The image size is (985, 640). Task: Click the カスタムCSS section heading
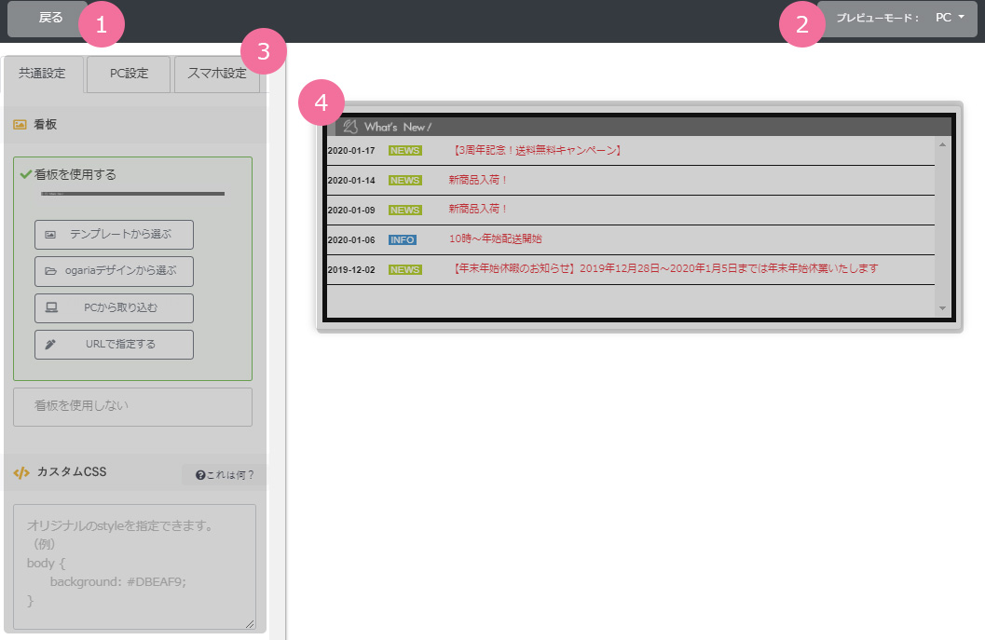point(72,471)
